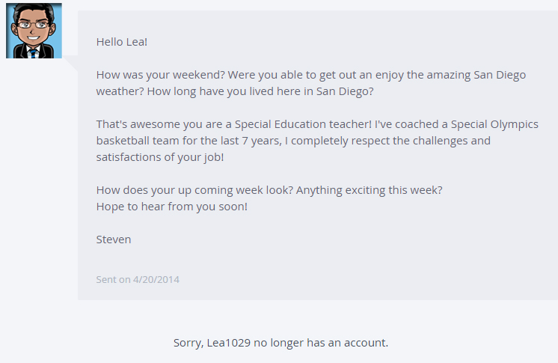Click the message bubble's pointer tail near the avatar

coord(70,66)
